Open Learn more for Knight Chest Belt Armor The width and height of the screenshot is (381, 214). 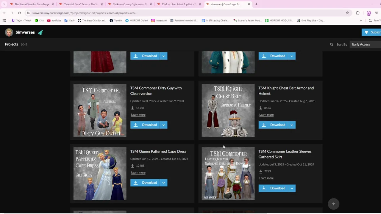pos(266,115)
